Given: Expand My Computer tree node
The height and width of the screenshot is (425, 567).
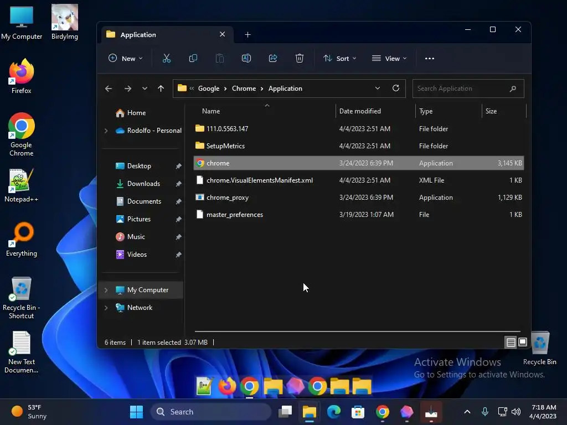Looking at the screenshot, I should click(x=106, y=290).
